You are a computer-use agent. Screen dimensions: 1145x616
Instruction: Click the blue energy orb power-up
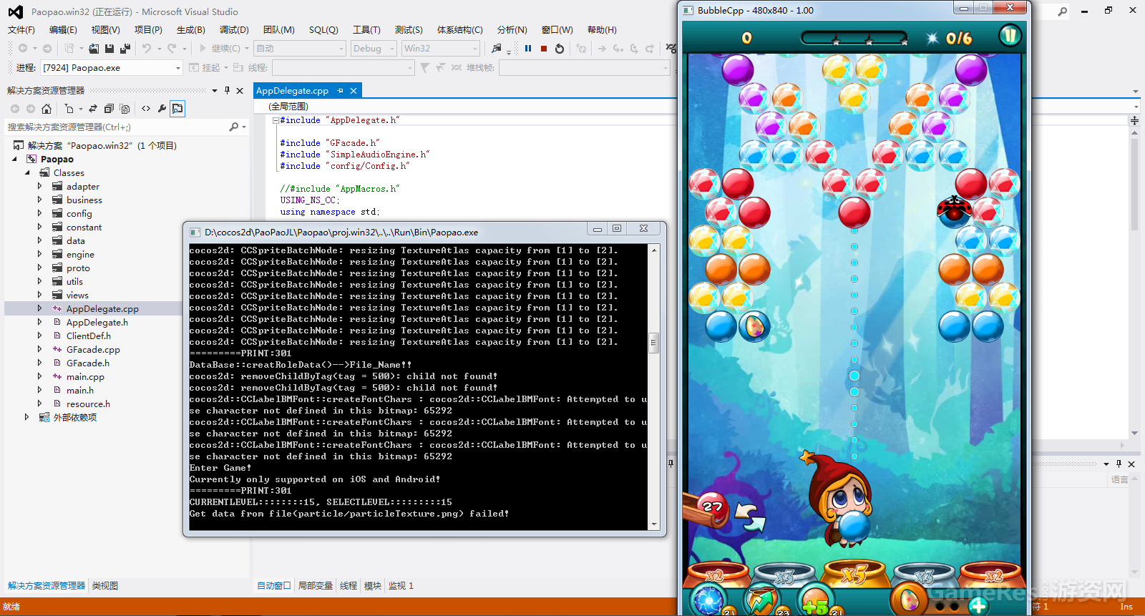click(x=709, y=600)
